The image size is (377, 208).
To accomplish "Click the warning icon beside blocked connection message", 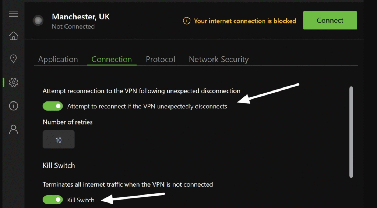I will point(187,21).
